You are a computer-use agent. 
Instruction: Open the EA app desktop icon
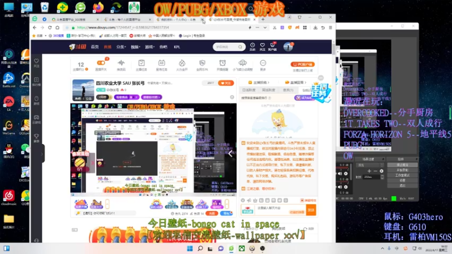pyautogui.click(x=8, y=102)
